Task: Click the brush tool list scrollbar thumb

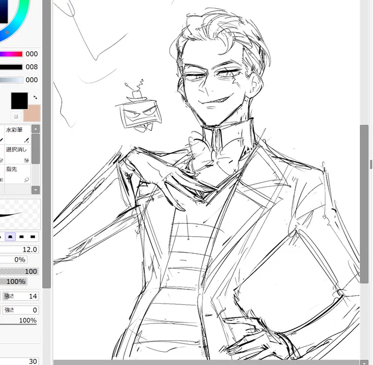Action: point(36,149)
